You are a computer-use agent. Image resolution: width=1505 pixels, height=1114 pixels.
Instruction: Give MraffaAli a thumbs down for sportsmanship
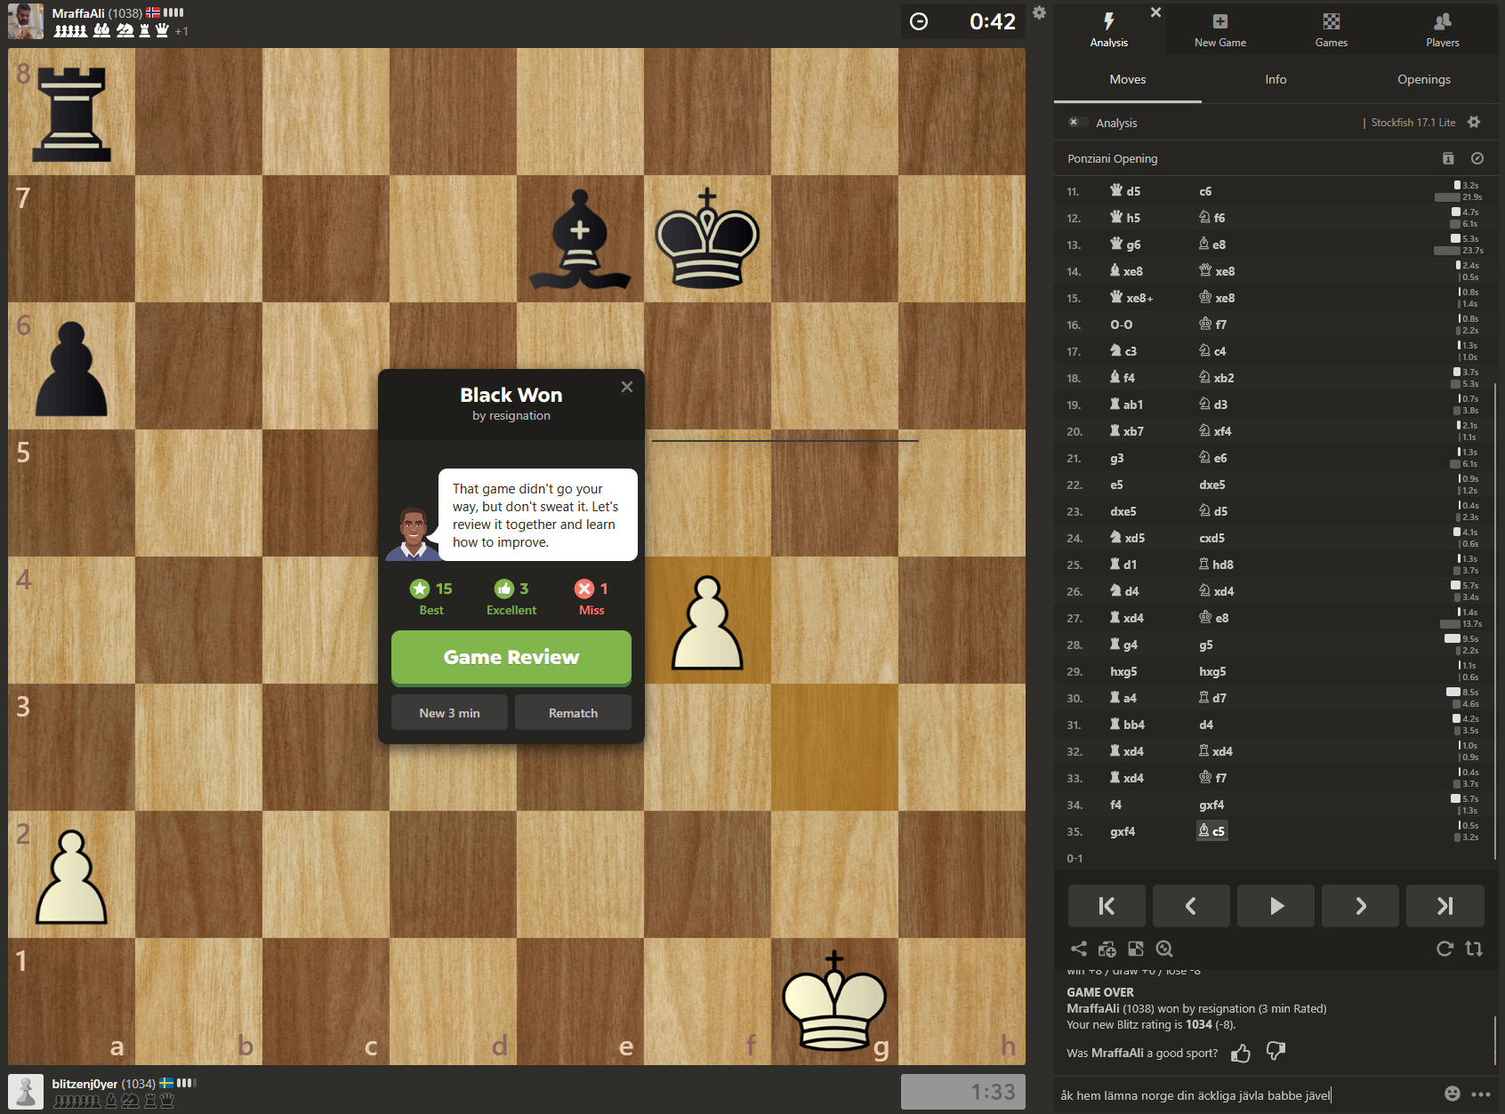1276,1052
